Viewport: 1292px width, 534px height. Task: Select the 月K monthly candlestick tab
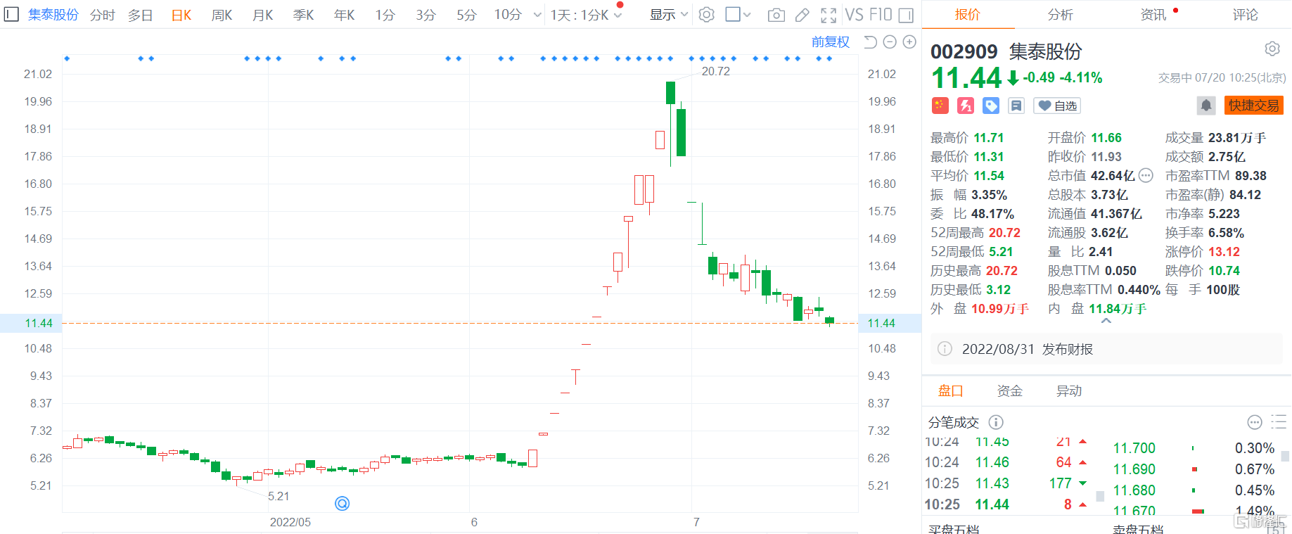tap(263, 15)
